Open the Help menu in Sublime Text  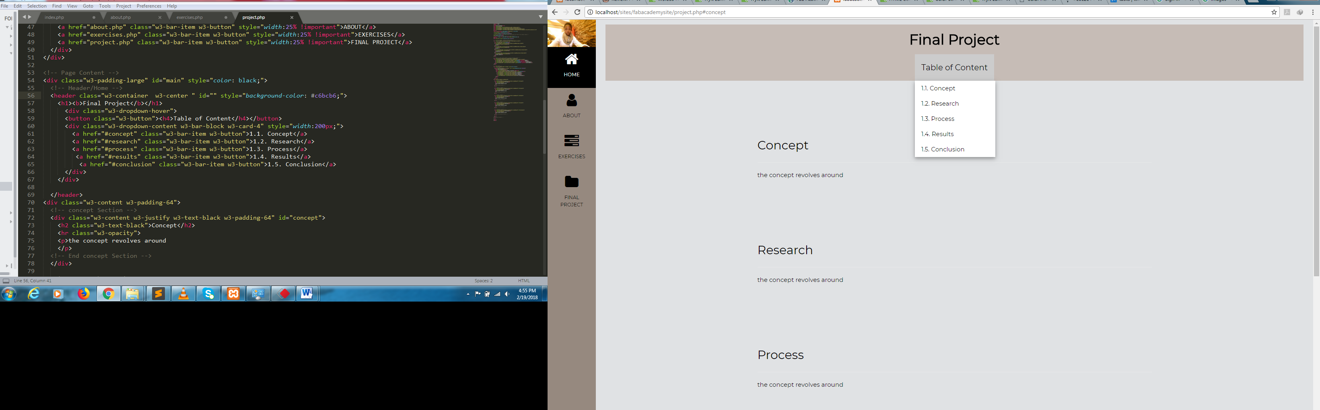point(172,6)
